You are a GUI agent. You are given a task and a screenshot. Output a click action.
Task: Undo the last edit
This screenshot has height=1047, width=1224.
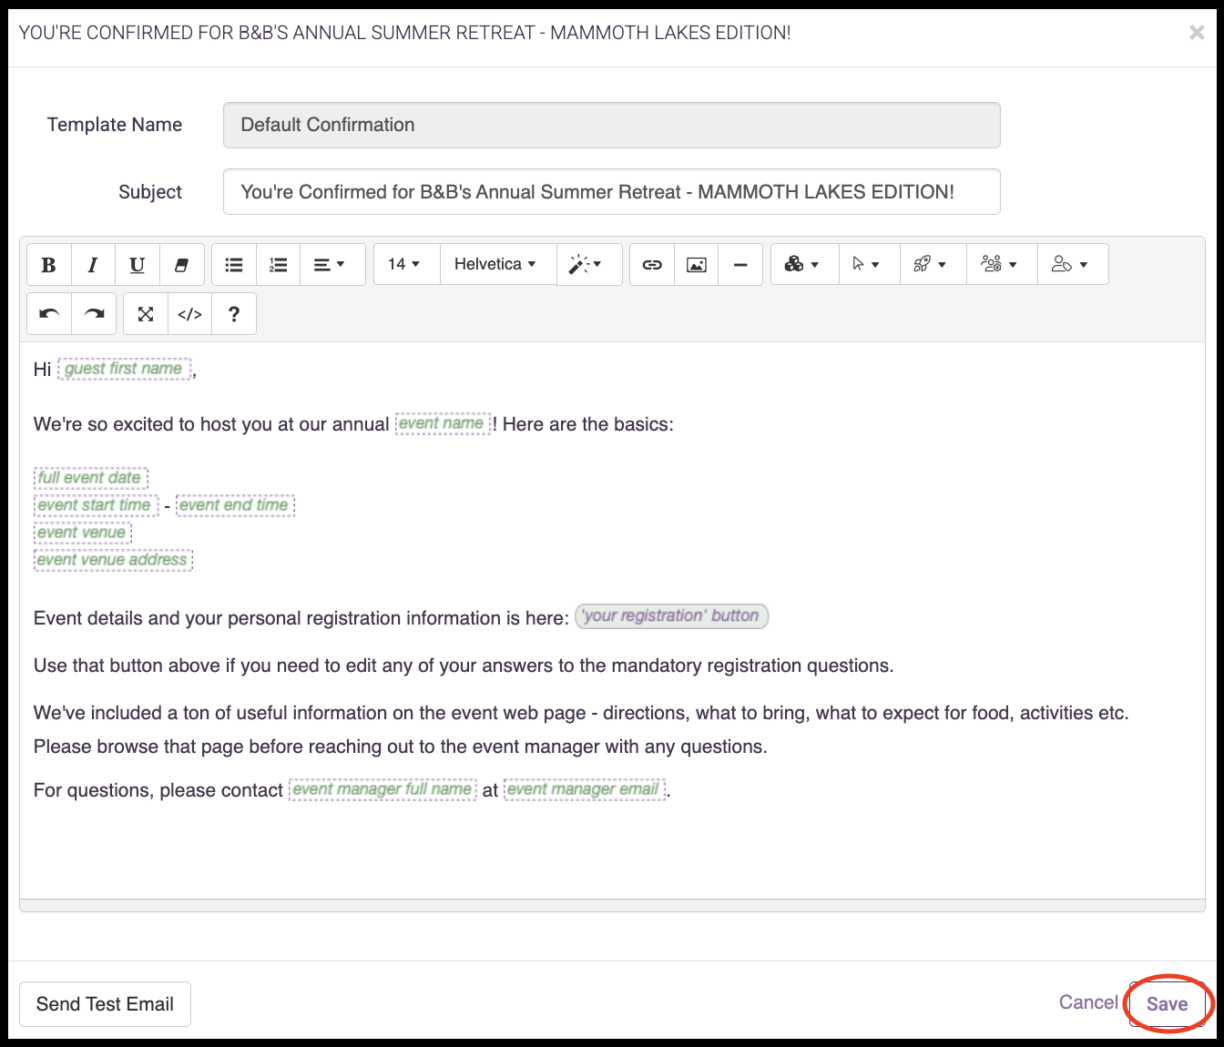coord(49,314)
